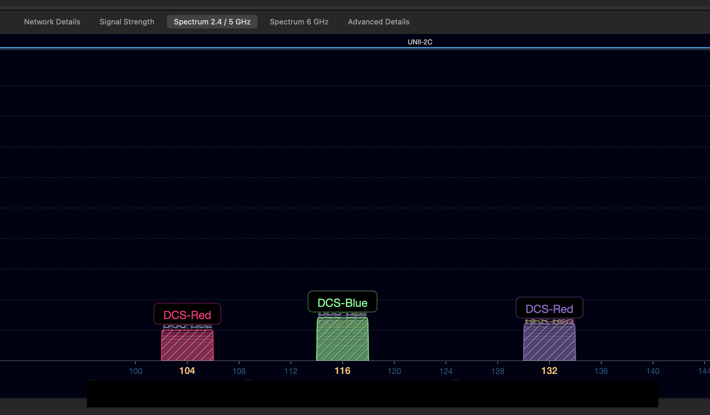Click the purple DCS-Red network label
Screen dimensions: 710x415
[x=549, y=309]
